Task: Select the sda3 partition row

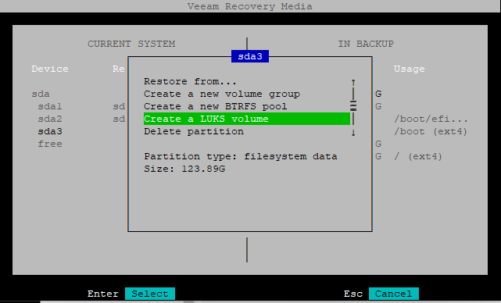Action: coord(50,131)
